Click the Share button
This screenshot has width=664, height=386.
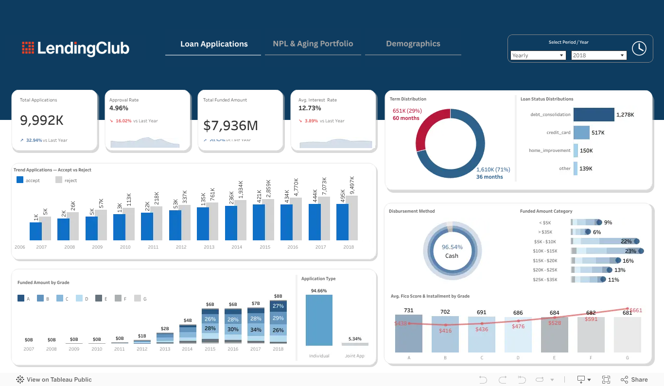(x=634, y=380)
